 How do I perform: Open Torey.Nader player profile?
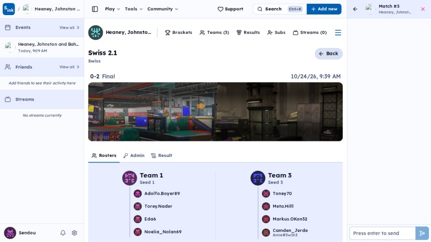158,206
